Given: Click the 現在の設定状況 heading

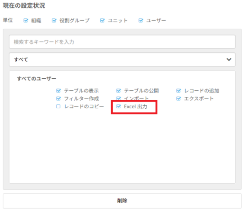Looking at the screenshot, I should click(24, 5).
